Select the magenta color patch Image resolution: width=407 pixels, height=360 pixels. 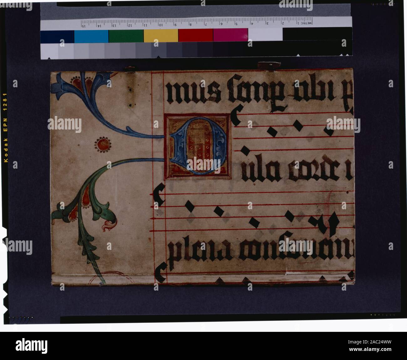point(230,35)
